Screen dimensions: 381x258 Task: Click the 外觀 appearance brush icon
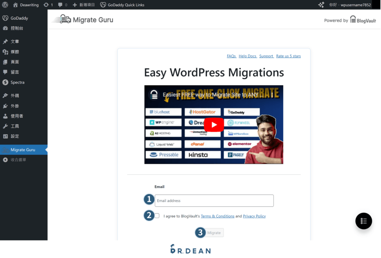click(5, 96)
